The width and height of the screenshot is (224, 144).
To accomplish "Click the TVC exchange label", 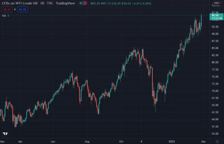I will click(x=50, y=3).
